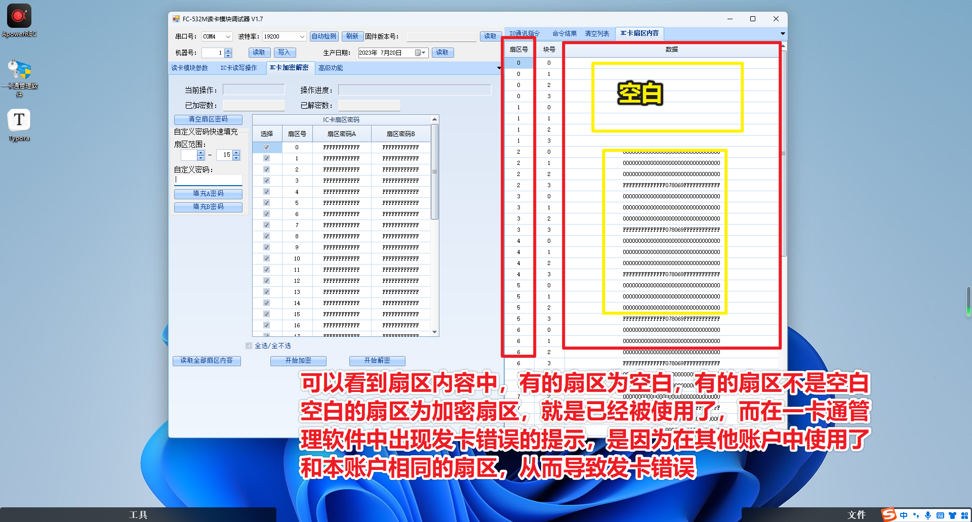The image size is (972, 522).
Task: Click the password table scroll-down arrow
Action: (x=434, y=332)
